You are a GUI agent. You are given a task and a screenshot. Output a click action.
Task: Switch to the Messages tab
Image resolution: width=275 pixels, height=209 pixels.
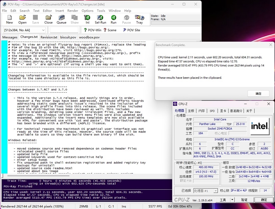coord(10,37)
